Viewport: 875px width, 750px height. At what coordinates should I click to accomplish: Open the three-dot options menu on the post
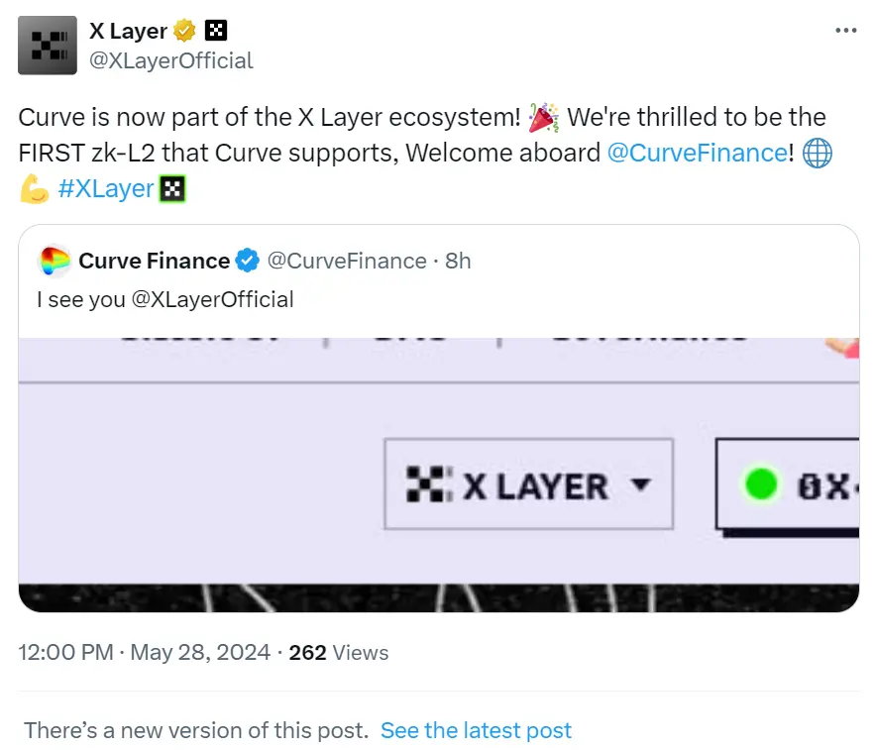click(x=847, y=29)
